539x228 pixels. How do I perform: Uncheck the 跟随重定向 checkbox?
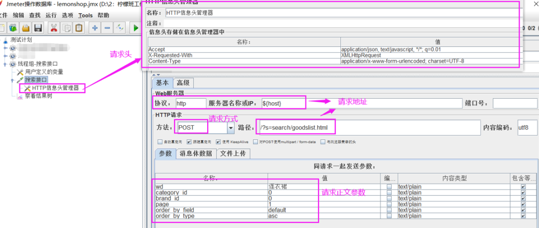point(189,142)
